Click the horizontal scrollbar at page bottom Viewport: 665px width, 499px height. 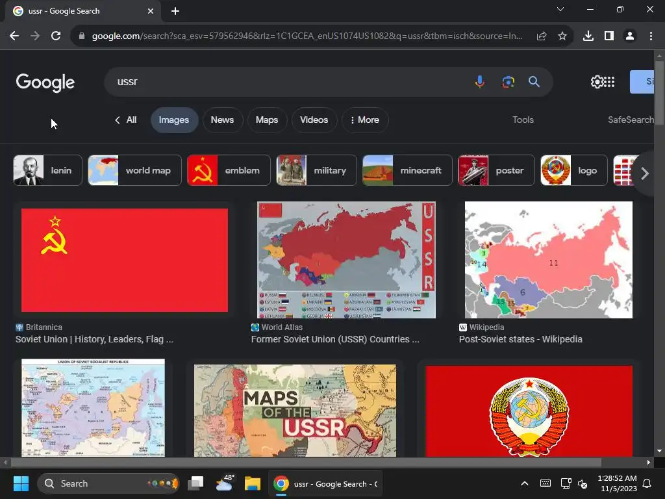point(306,462)
